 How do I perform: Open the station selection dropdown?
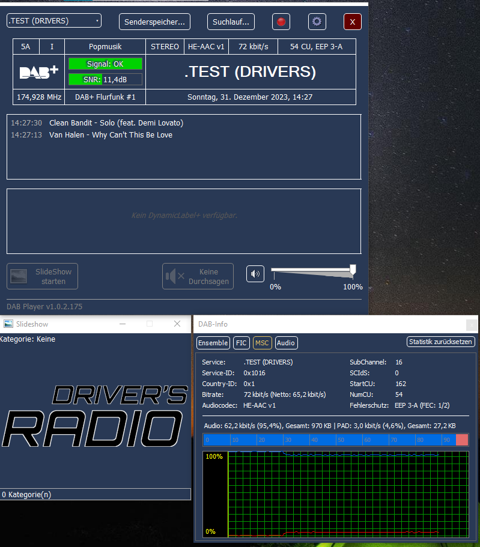point(54,21)
